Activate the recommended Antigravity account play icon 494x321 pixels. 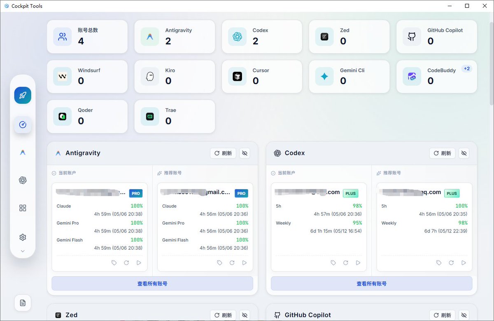pos(245,263)
